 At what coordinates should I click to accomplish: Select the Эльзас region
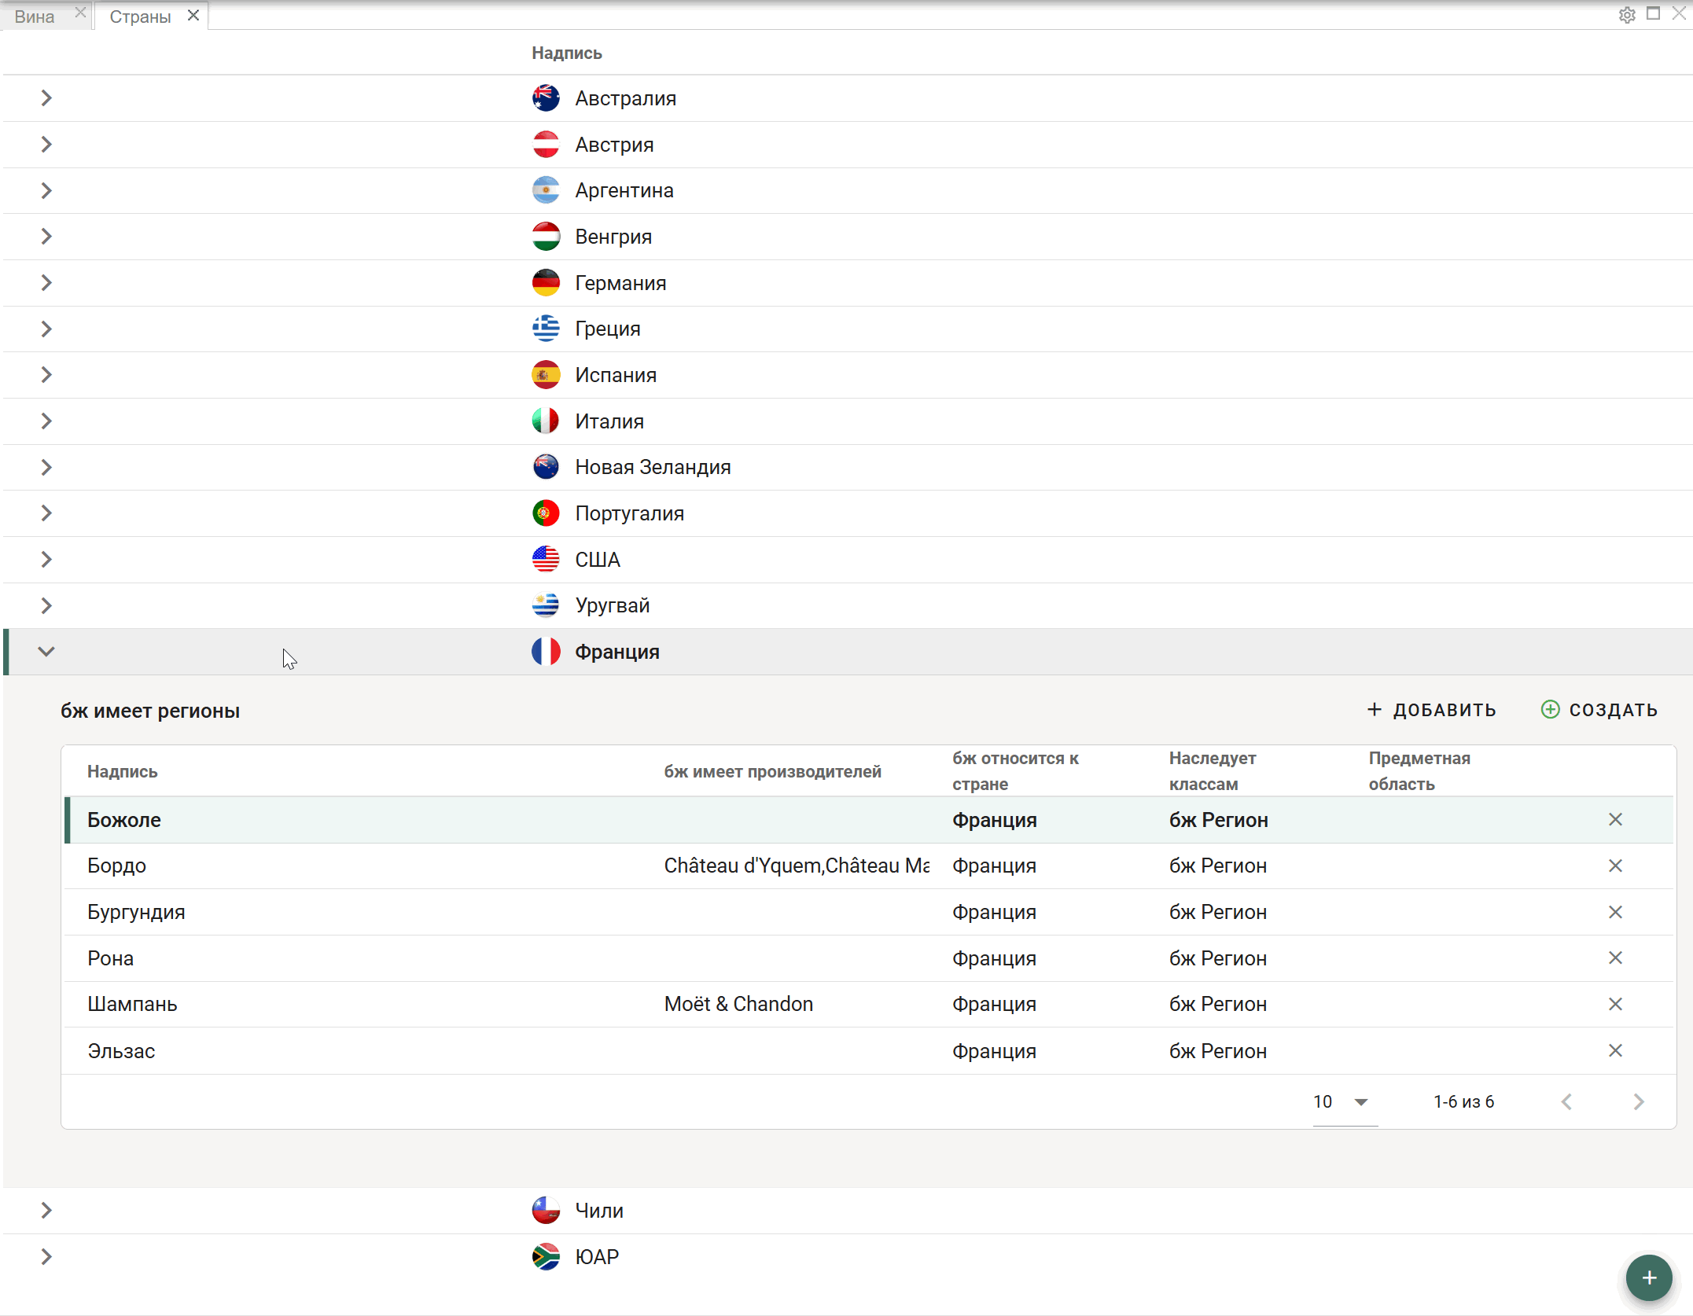pyautogui.click(x=121, y=1051)
